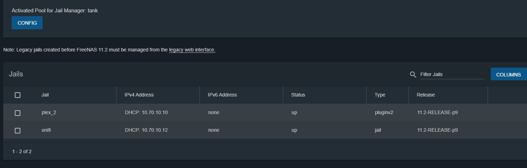Focus the Filter Jails search field
The height and width of the screenshot is (168, 527).
click(x=452, y=74)
